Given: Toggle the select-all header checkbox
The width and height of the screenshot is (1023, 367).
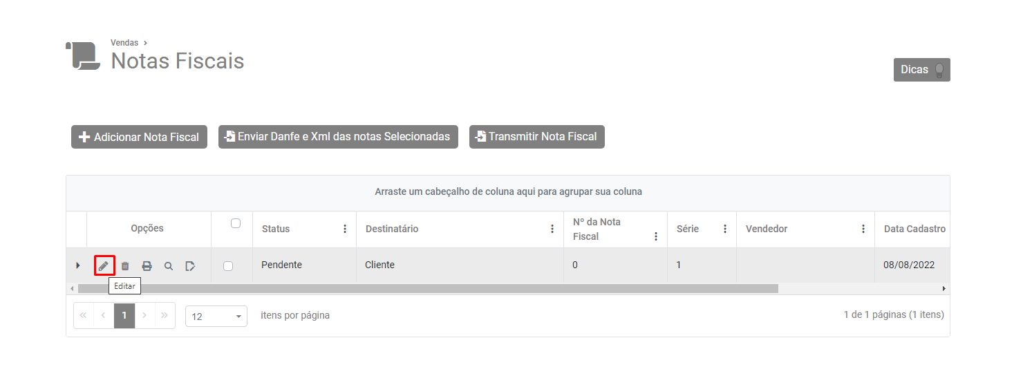Looking at the screenshot, I should point(235,223).
